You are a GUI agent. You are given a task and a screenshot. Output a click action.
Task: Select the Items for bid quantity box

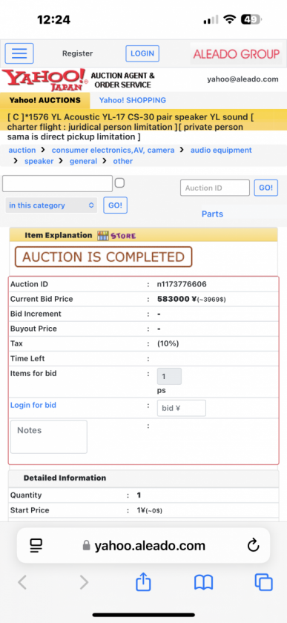[x=169, y=376]
